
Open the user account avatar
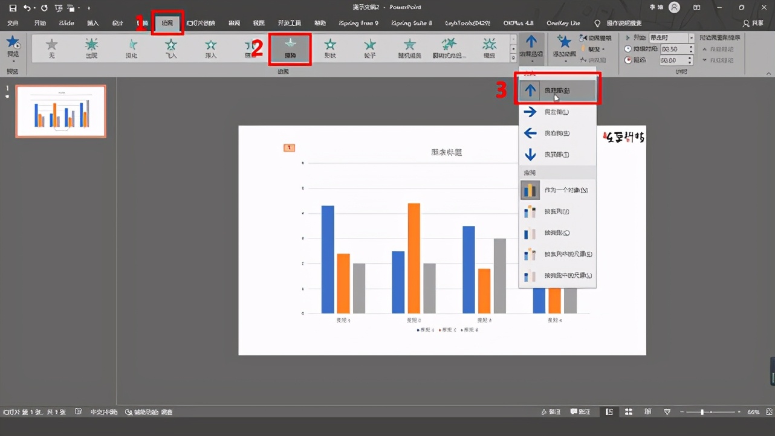(674, 8)
